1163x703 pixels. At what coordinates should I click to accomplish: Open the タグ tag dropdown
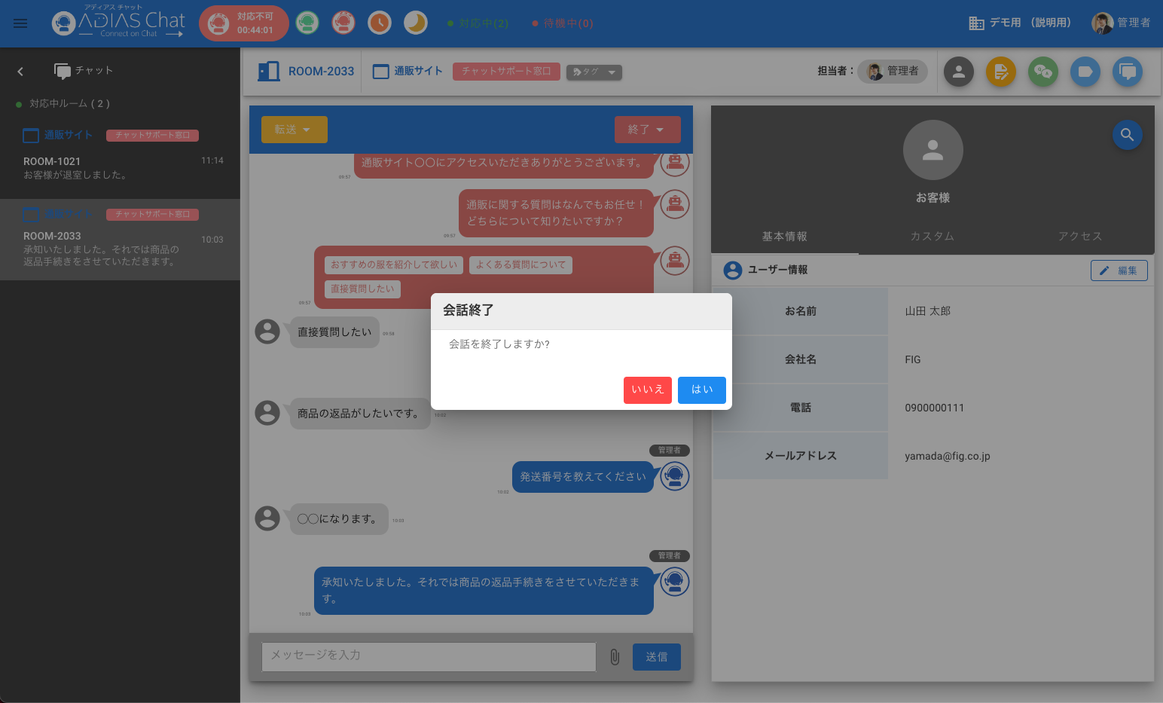[594, 72]
